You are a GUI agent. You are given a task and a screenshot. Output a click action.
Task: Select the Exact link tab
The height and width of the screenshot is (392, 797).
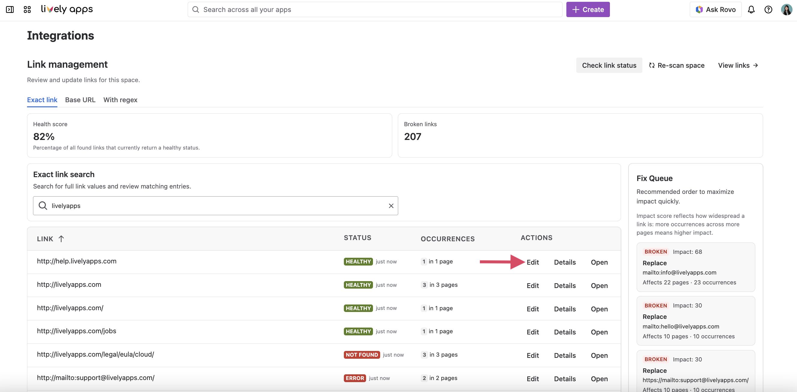(42, 100)
